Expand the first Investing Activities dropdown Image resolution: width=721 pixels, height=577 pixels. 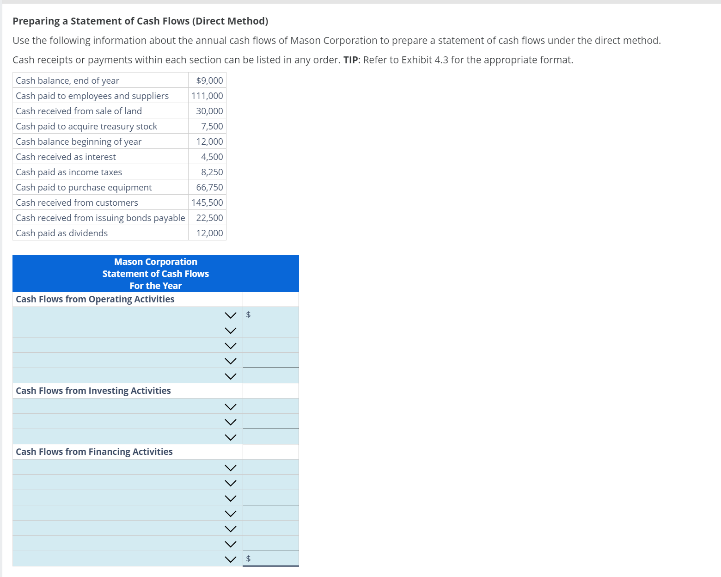click(x=231, y=406)
